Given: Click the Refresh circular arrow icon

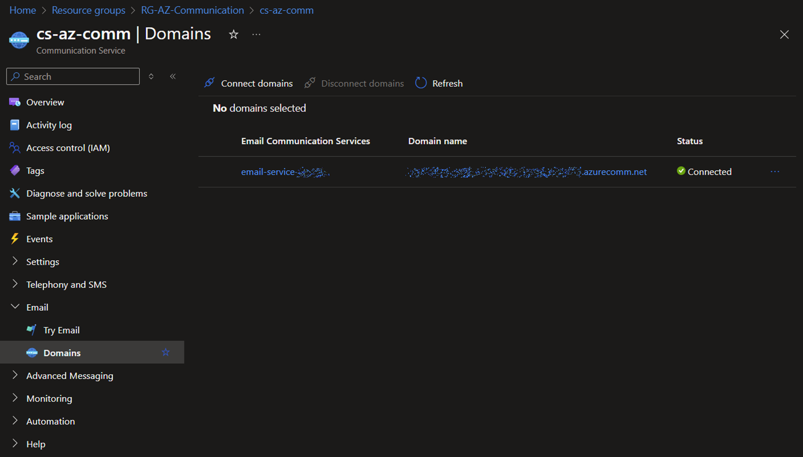Looking at the screenshot, I should click(x=421, y=83).
